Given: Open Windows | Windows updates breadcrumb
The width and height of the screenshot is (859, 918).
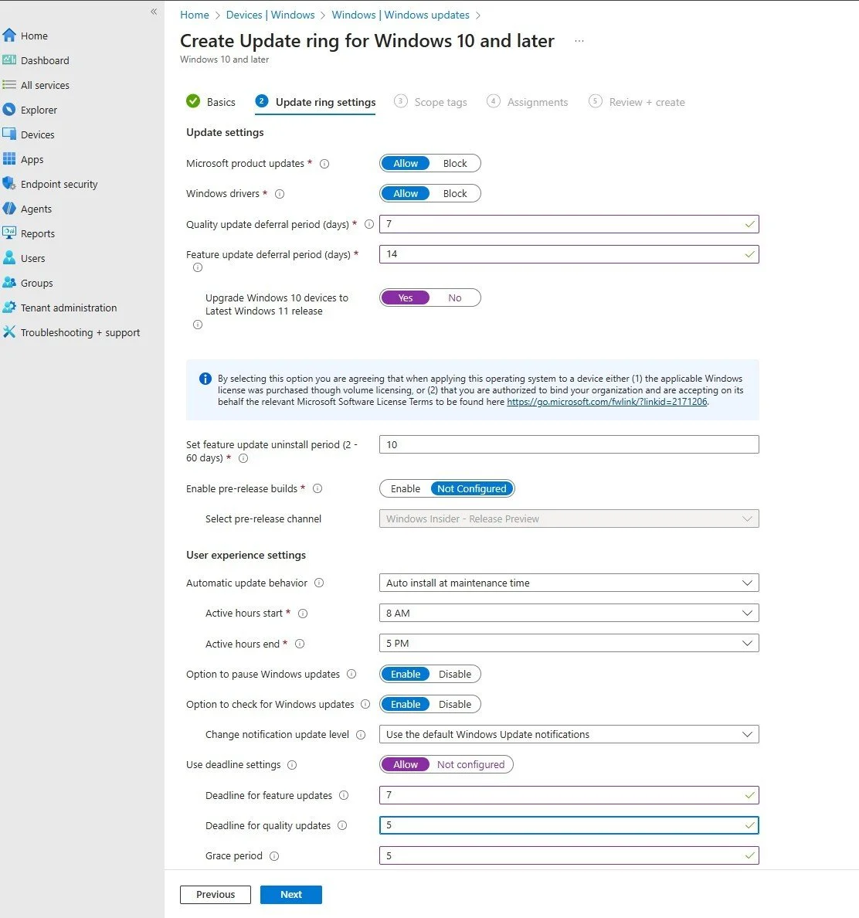Looking at the screenshot, I should click(400, 15).
